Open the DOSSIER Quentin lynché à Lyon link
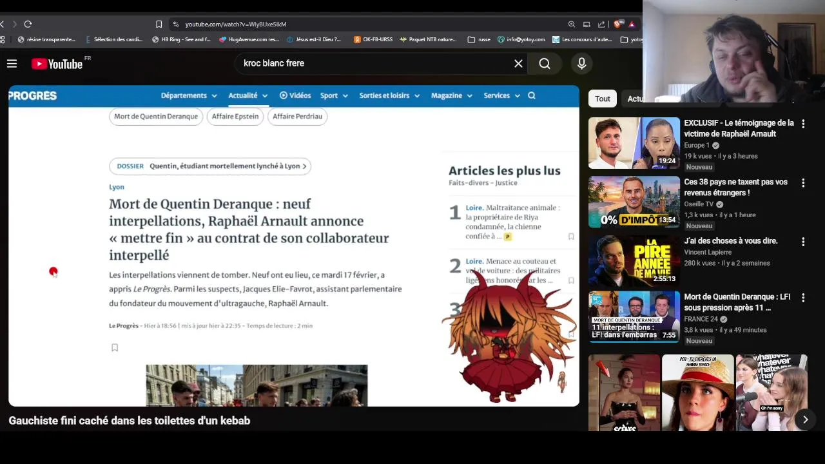 click(210, 166)
